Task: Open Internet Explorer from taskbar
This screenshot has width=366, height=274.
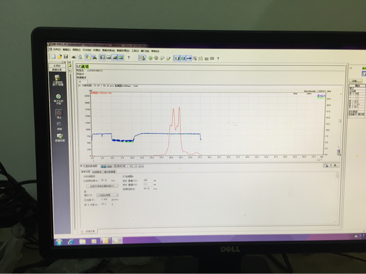Action: tap(71, 242)
